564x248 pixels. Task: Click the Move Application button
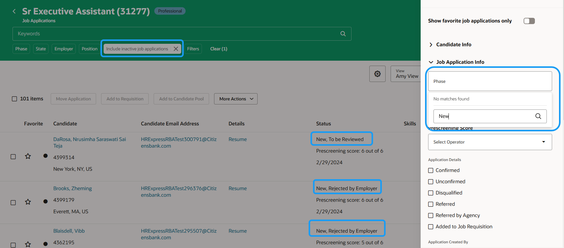[73, 99]
